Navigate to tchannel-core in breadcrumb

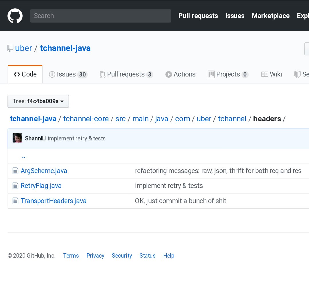pos(86,119)
